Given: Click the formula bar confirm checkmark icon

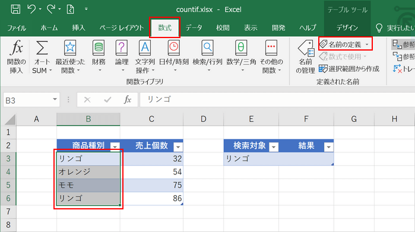Looking at the screenshot, I should tap(107, 100).
